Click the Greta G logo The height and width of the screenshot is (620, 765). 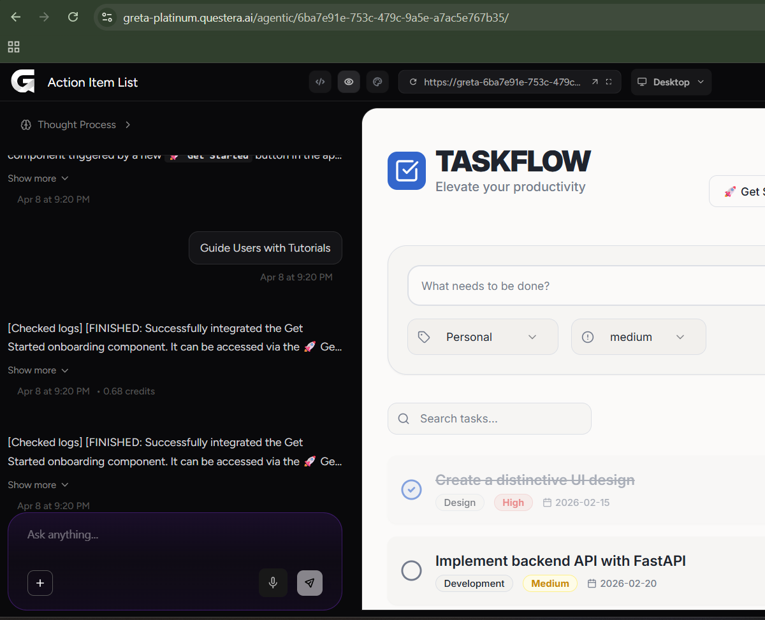[23, 82]
